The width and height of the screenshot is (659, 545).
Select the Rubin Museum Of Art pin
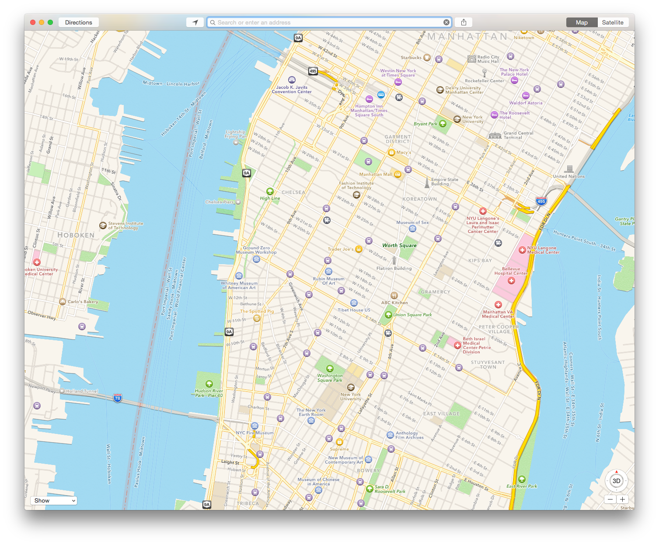click(x=329, y=271)
